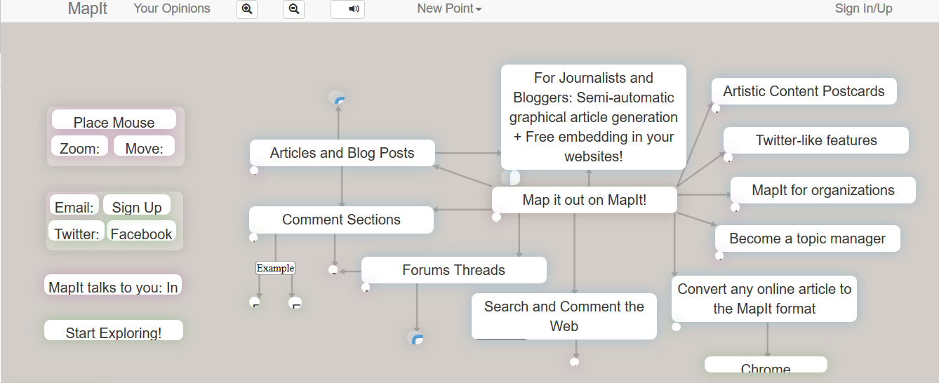Screen dimensions: 939x383
Task: Click the blue-marked circle above Articles and Blog Posts
Action: tap(338, 99)
